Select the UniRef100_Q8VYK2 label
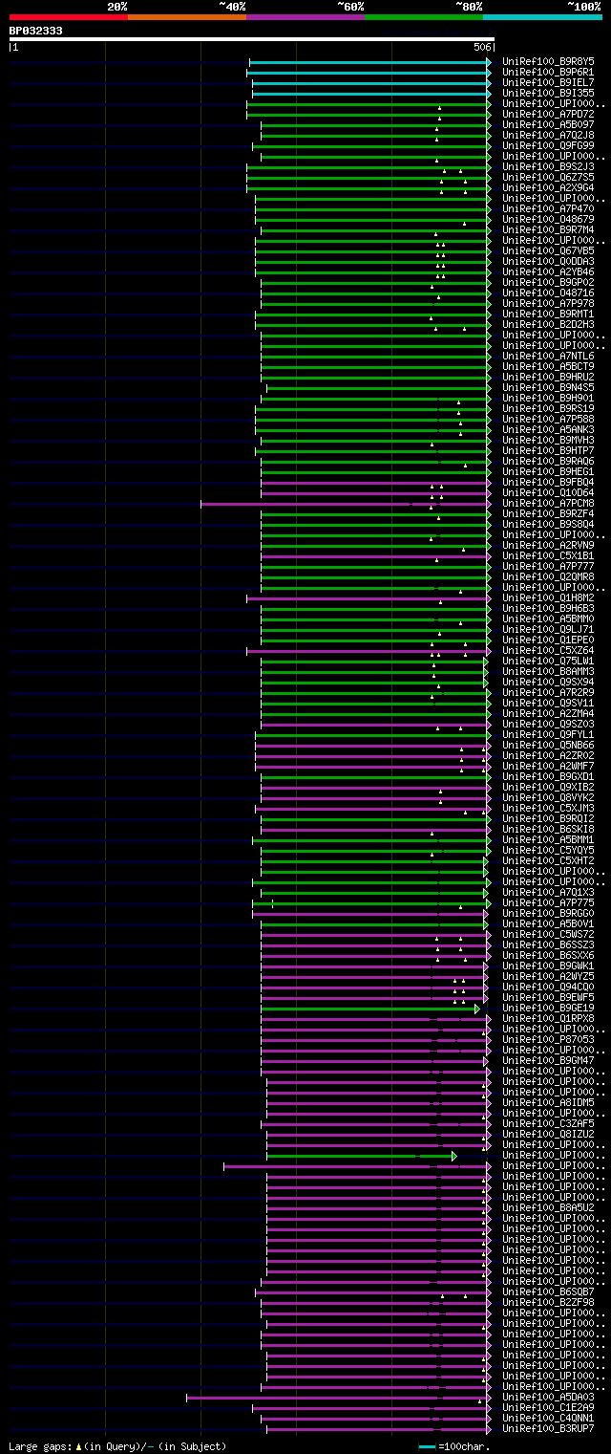The width and height of the screenshot is (611, 1454). [548, 797]
